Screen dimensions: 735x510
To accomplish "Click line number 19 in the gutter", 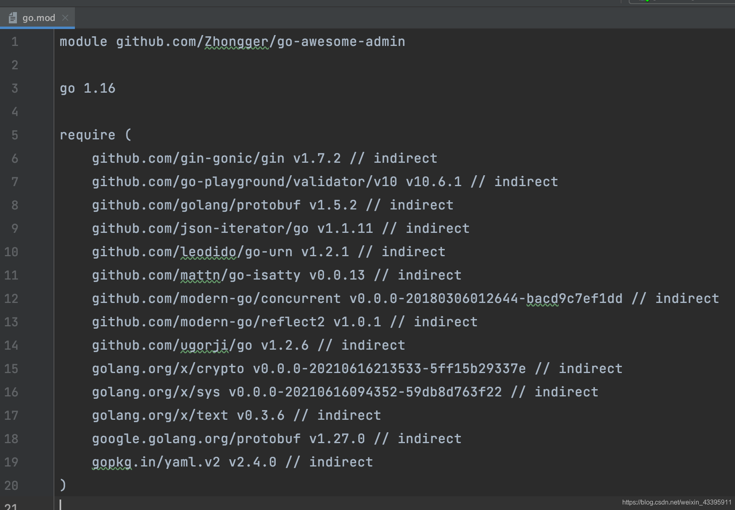I will coord(11,462).
